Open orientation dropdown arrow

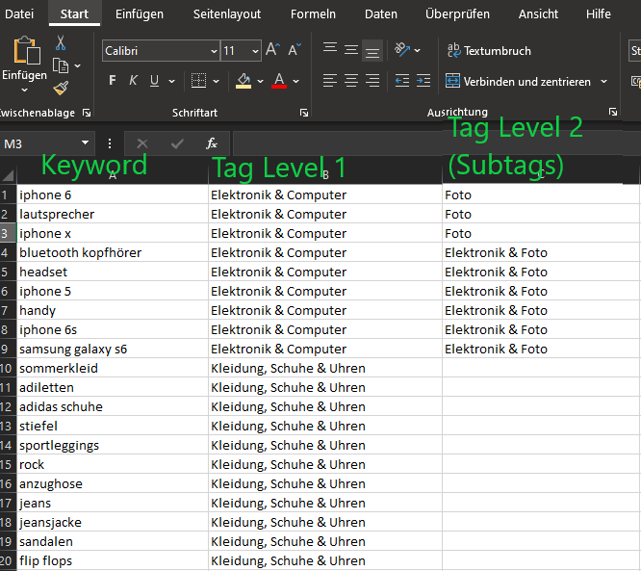[x=417, y=50]
